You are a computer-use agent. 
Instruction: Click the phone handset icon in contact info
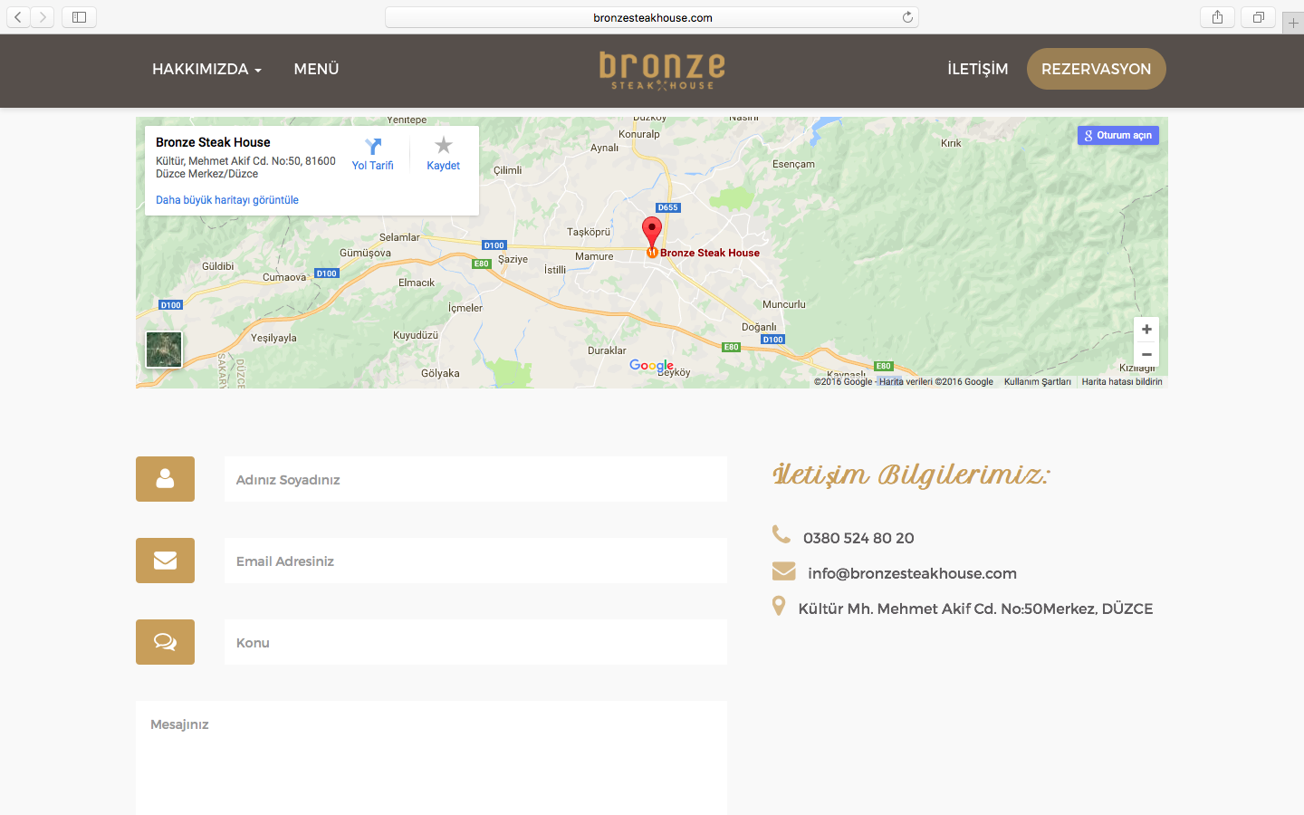tap(781, 534)
